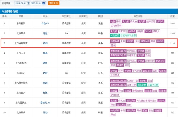Open the 领动 series link
The height and width of the screenshot is (117, 178).
(45, 112)
